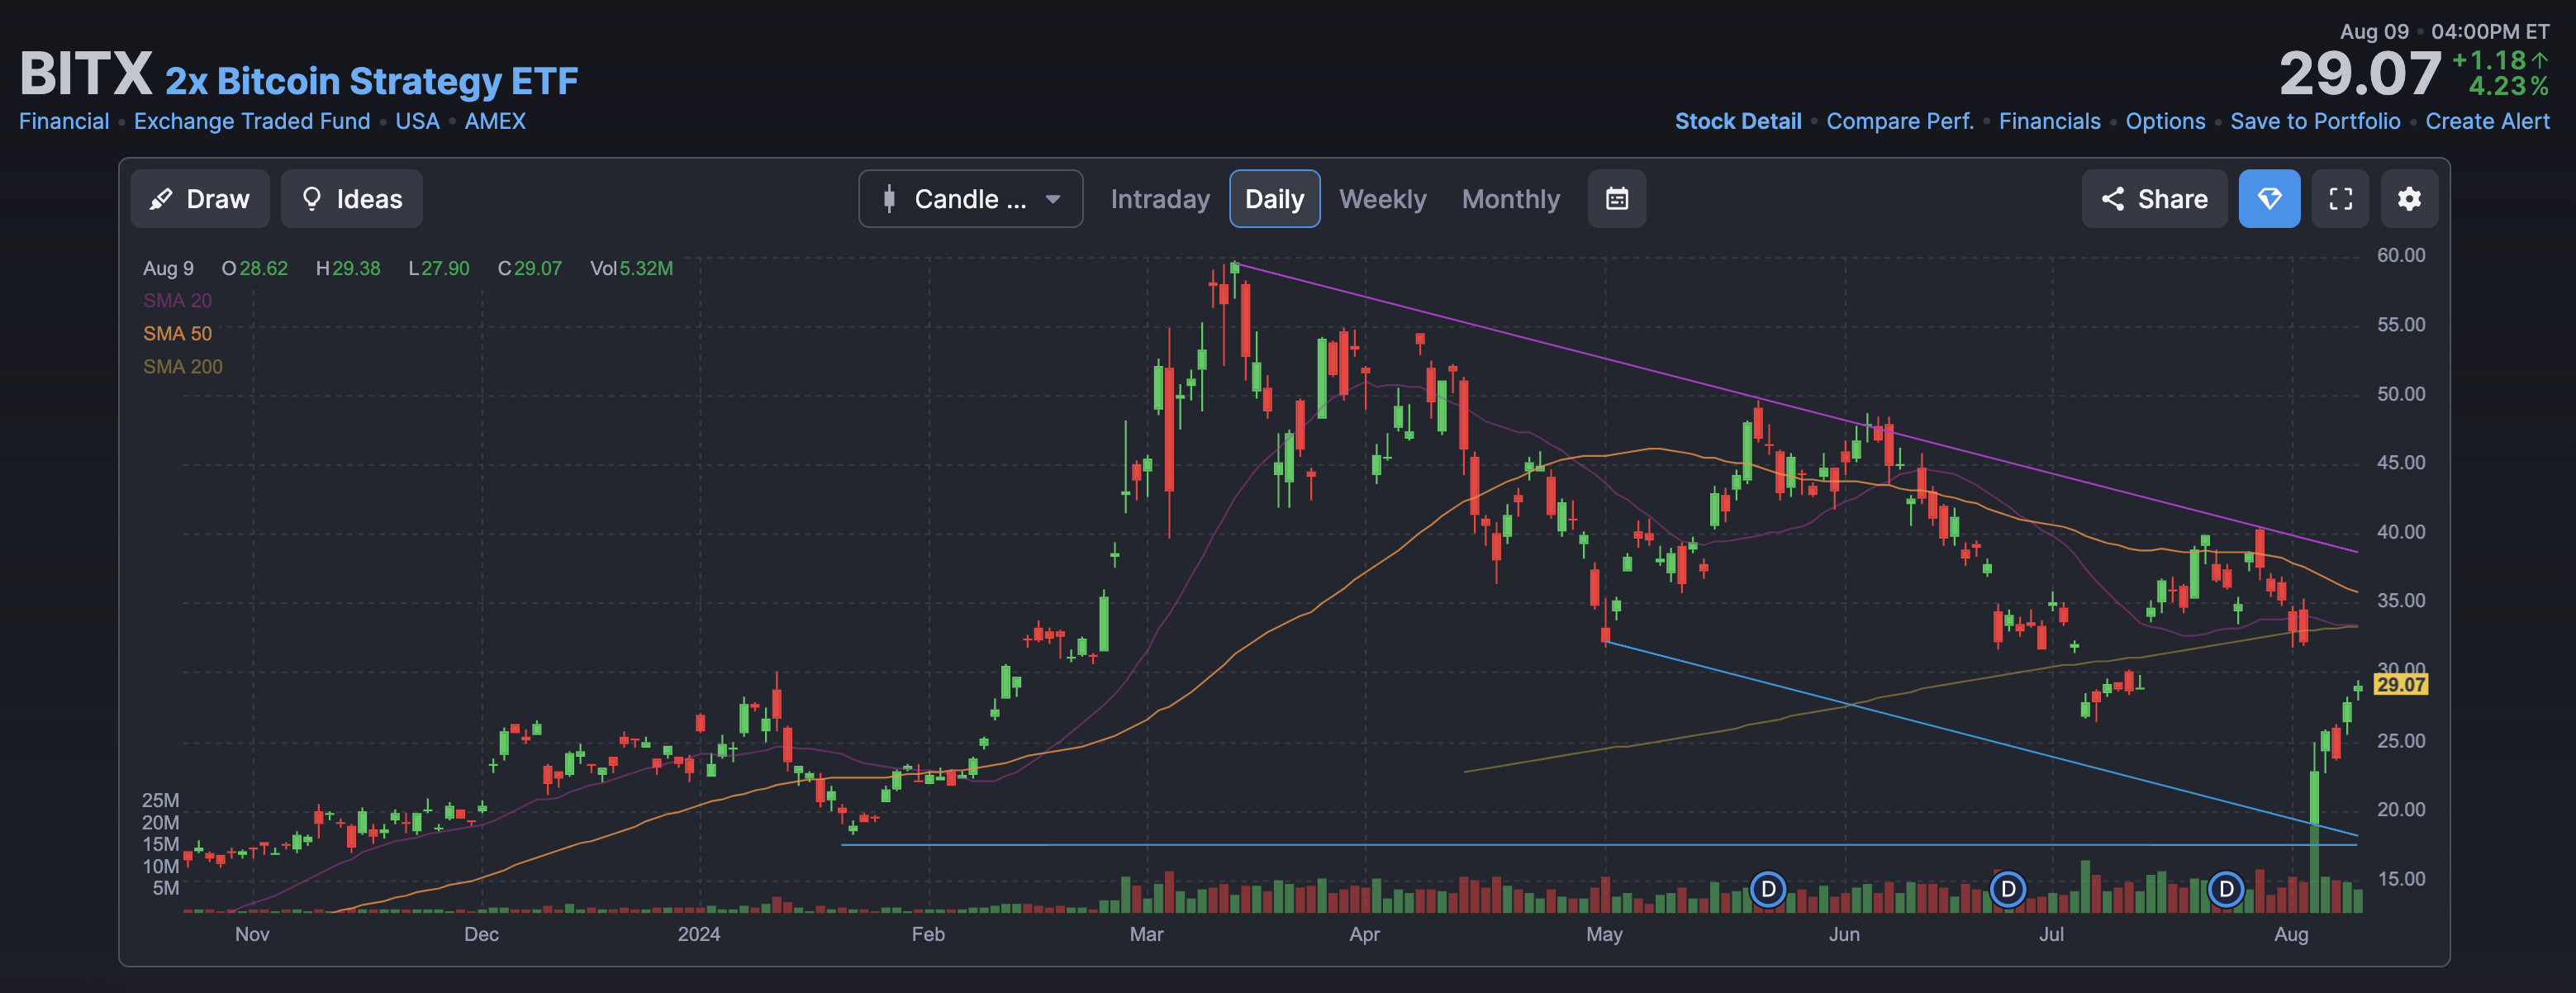Click the dividend marker near Jun
Screen dimensions: 2576x993
click(1768, 889)
